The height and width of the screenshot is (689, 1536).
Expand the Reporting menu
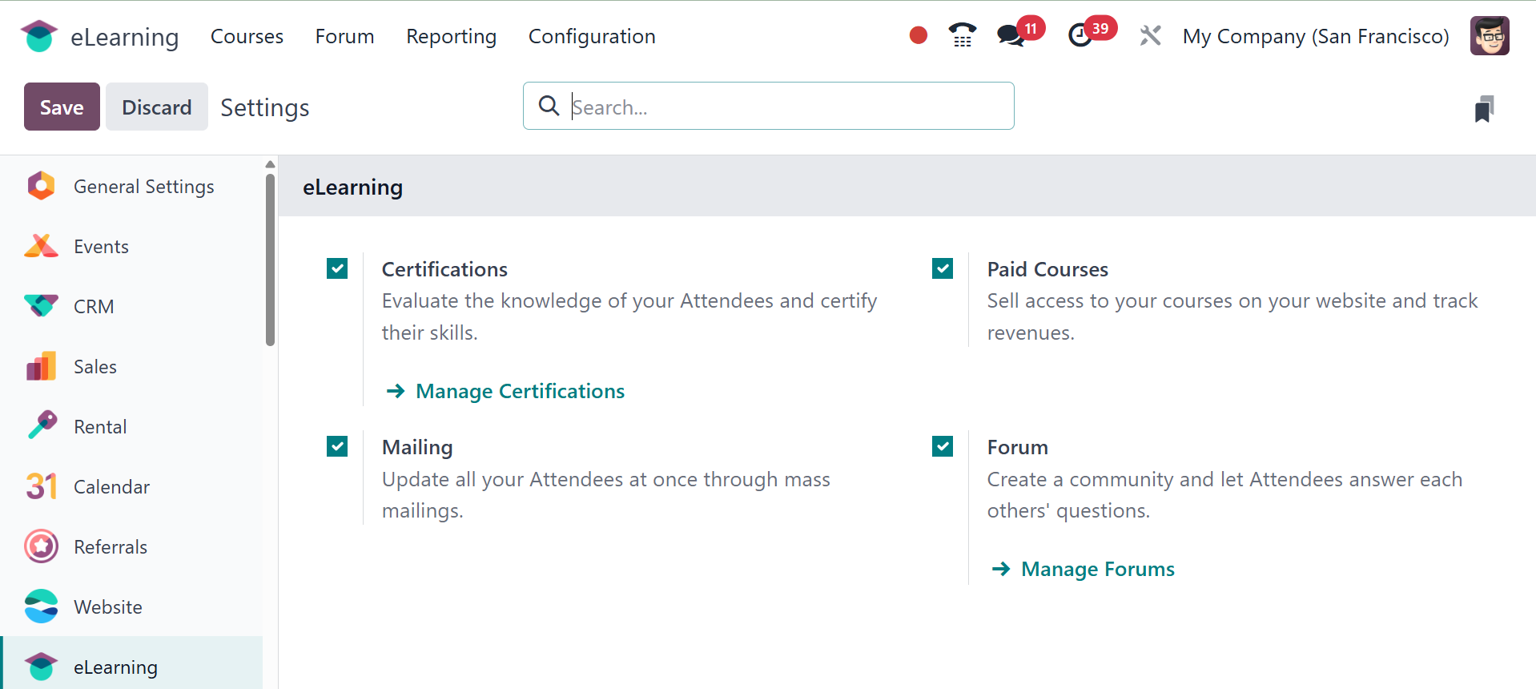pos(451,36)
